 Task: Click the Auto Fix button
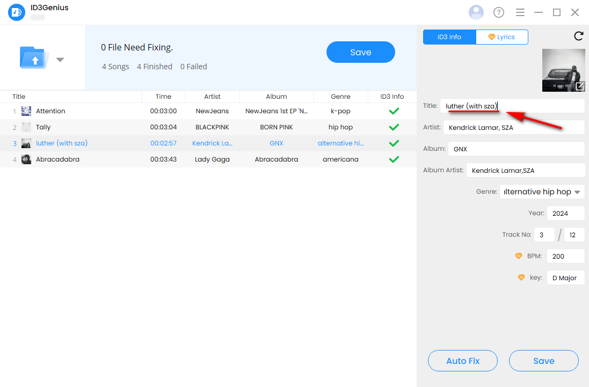pos(463,361)
